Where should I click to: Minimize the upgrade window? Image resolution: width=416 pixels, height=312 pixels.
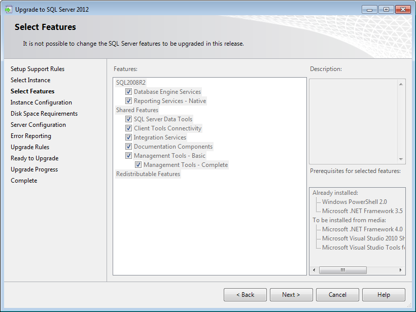click(369, 10)
